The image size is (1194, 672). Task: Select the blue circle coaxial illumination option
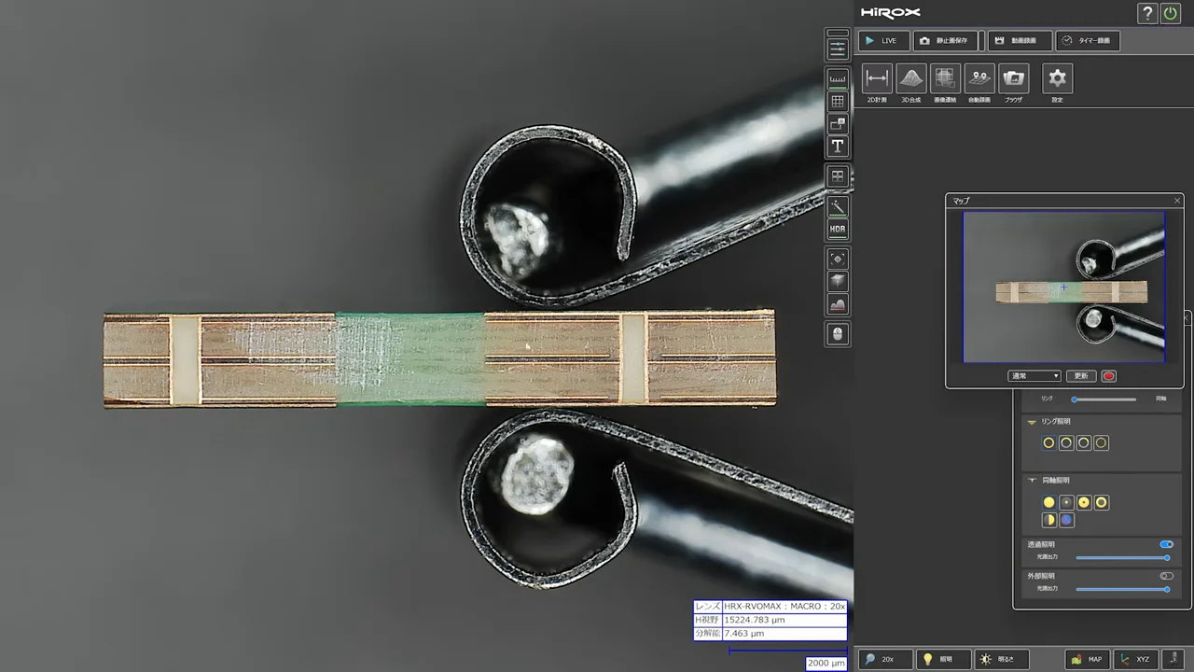[1066, 520]
